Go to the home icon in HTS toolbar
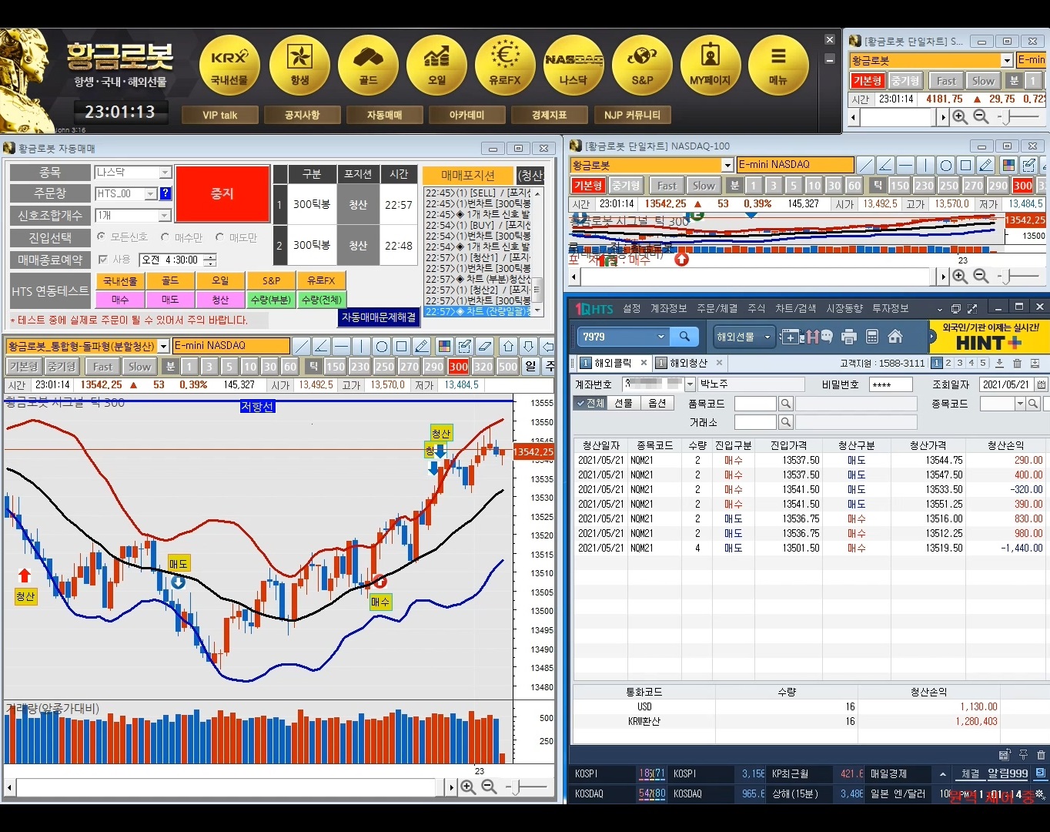The height and width of the screenshot is (832, 1050). (895, 337)
